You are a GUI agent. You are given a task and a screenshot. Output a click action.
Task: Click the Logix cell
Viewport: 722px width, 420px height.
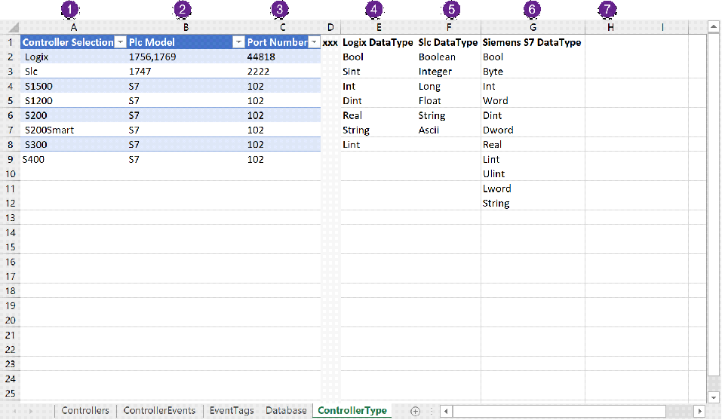point(74,57)
